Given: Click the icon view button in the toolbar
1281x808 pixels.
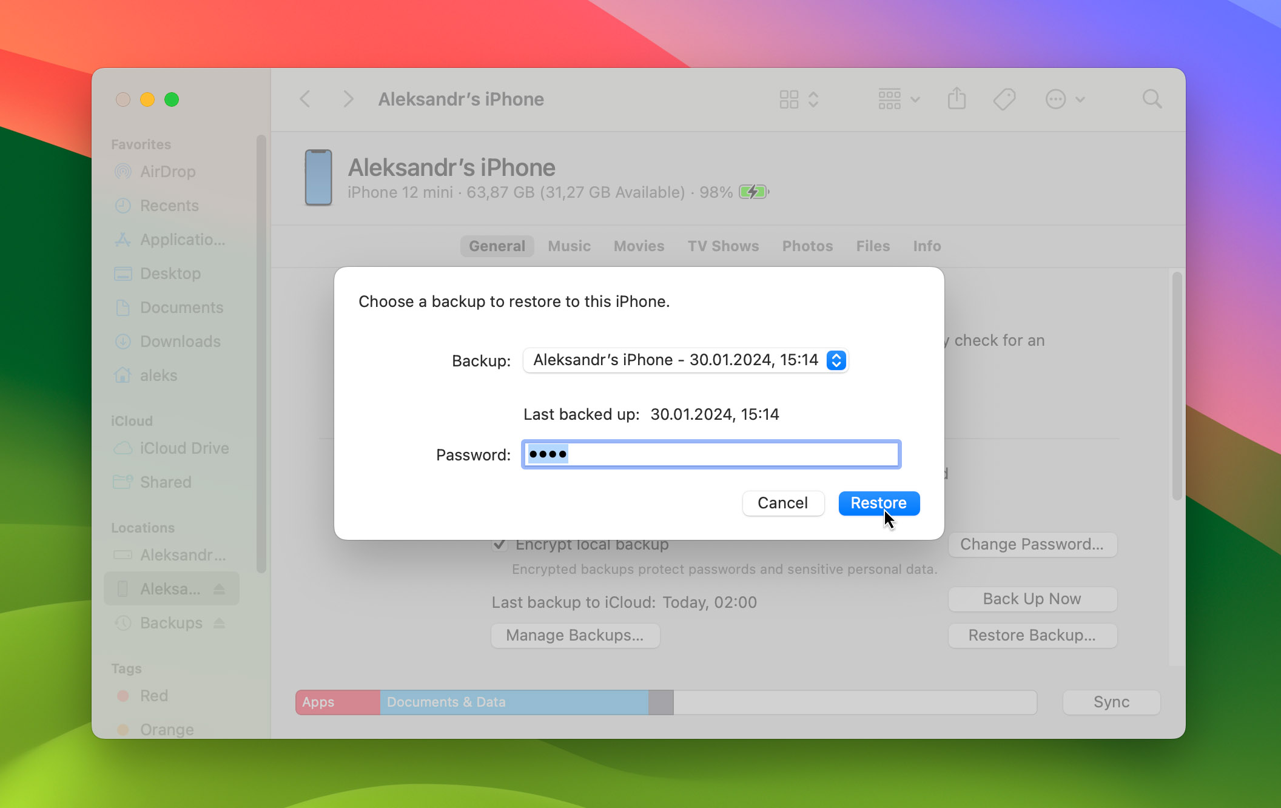Looking at the screenshot, I should click(788, 99).
